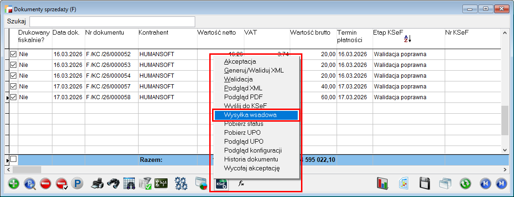
Task: Tick the checkbox in the Razem summary row
Action: click(14, 160)
